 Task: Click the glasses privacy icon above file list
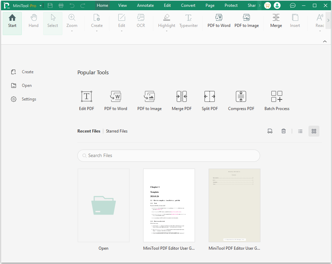[270, 131]
